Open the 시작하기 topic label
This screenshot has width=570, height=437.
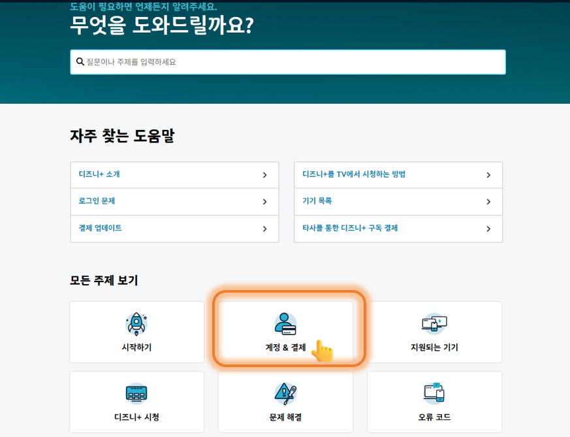point(136,348)
